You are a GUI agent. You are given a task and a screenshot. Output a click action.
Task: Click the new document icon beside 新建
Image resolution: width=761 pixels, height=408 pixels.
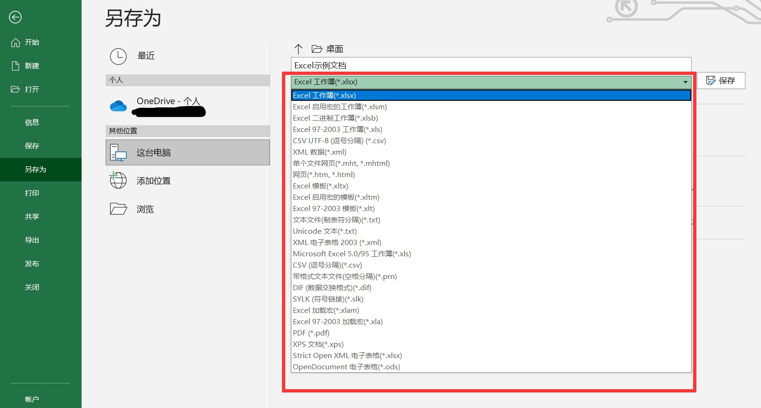(15, 66)
